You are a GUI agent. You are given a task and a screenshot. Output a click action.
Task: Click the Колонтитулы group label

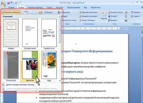pos(89,24)
